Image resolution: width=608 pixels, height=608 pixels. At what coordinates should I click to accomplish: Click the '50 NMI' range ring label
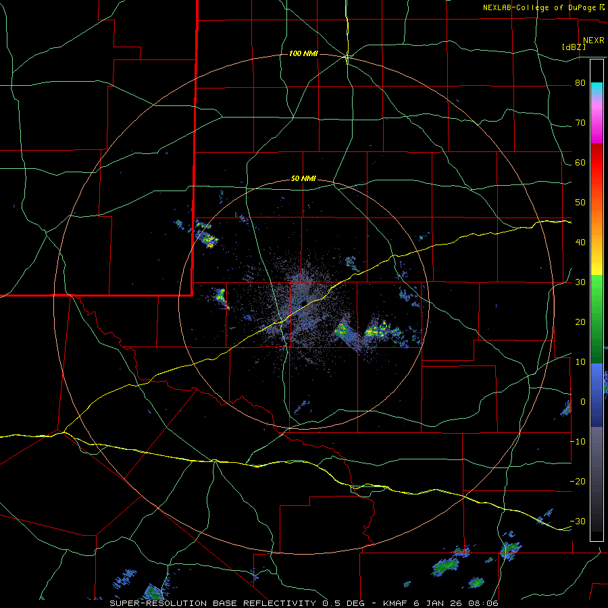[303, 179]
